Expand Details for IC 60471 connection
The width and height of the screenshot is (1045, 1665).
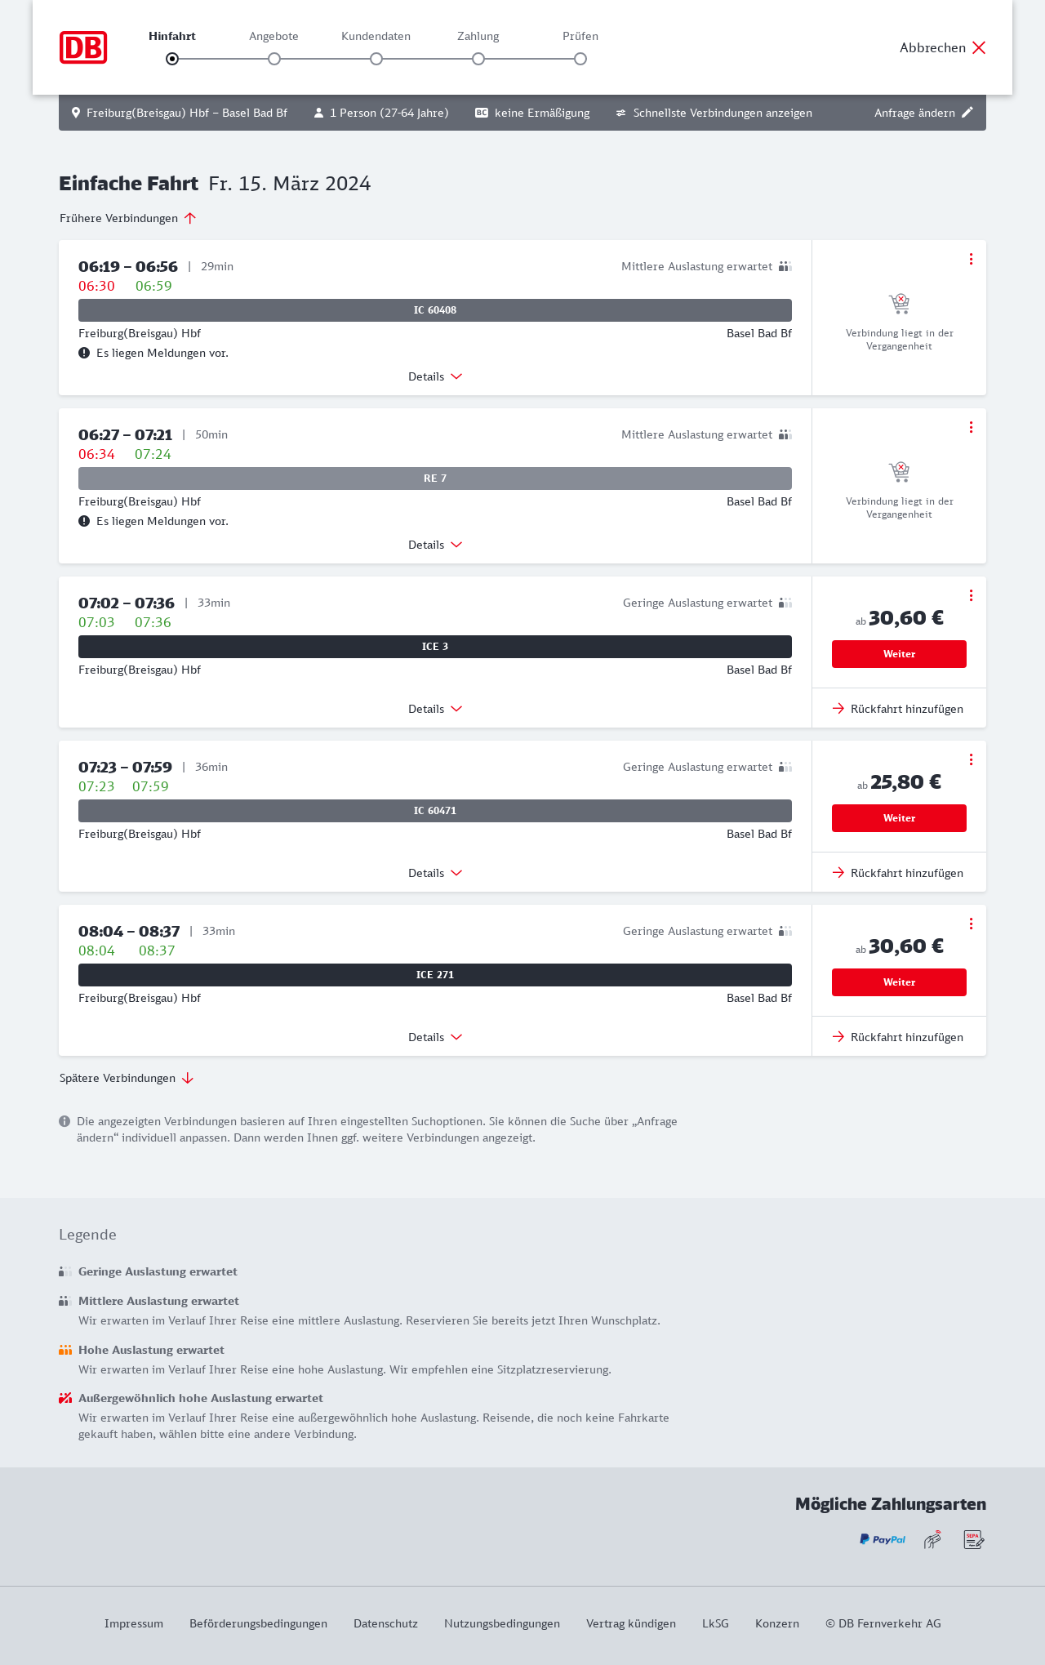(x=435, y=873)
